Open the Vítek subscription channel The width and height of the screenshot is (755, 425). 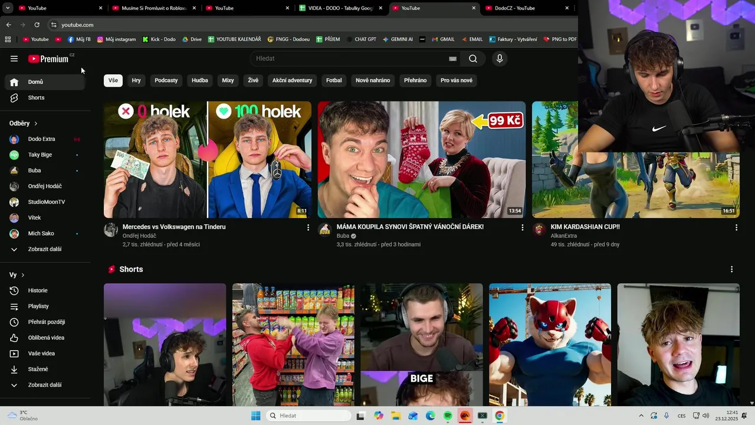coord(45,218)
